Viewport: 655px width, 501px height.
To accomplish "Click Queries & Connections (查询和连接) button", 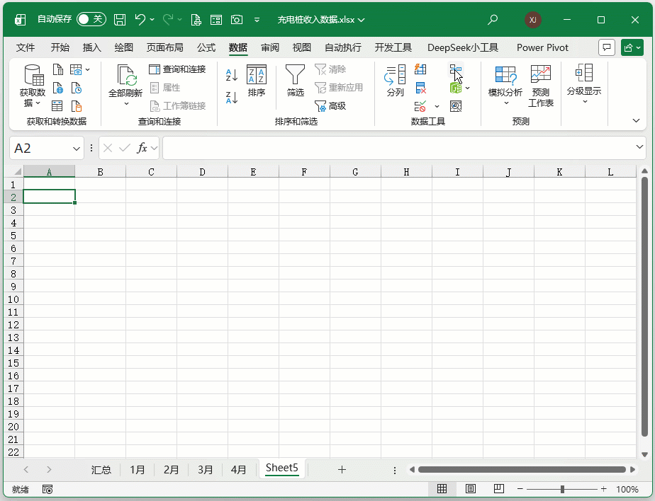I will pyautogui.click(x=177, y=69).
